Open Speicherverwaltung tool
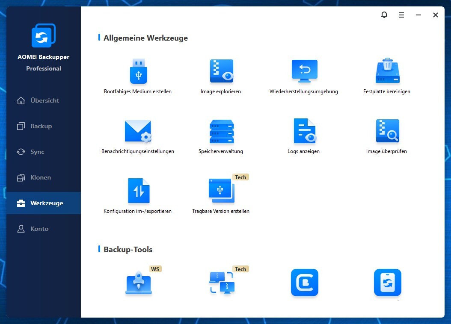The height and width of the screenshot is (324, 451). point(221,131)
